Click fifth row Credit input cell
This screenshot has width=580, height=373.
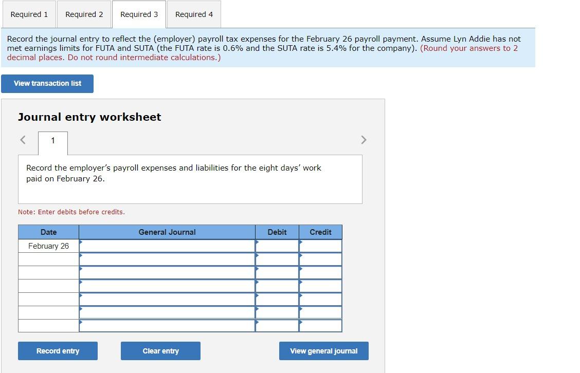(x=320, y=299)
